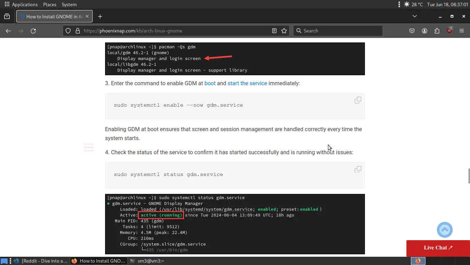Image resolution: width=470 pixels, height=265 pixels.
Task: Close the 'How to Install GNOME' tab
Action: 87,16
